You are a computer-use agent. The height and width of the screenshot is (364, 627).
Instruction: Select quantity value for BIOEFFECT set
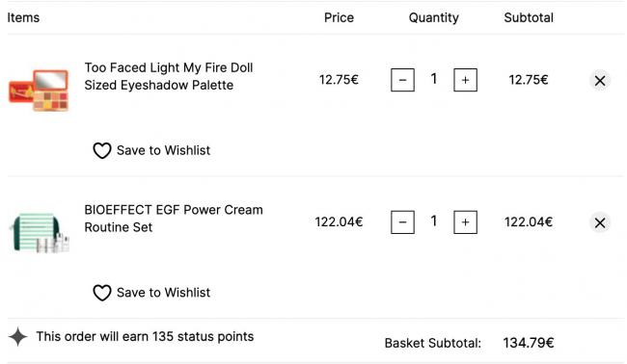point(433,221)
